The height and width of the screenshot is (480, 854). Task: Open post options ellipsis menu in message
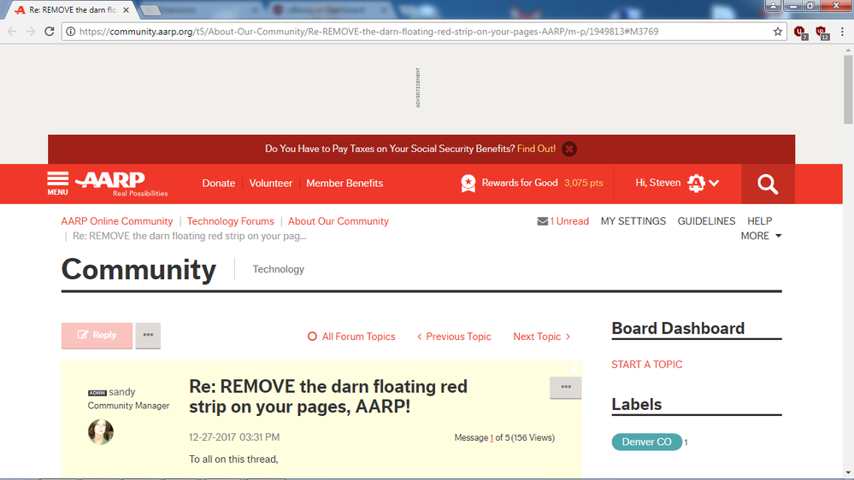[x=565, y=387]
